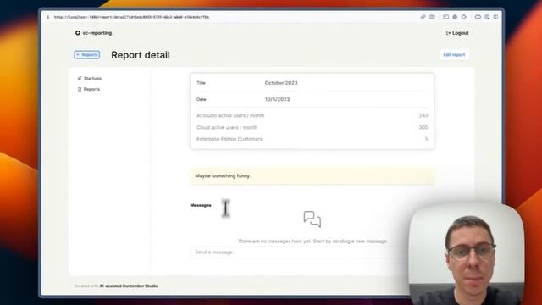Click the wide oval link icon in the toolbar
This screenshot has height=305, width=542.
[x=478, y=17]
